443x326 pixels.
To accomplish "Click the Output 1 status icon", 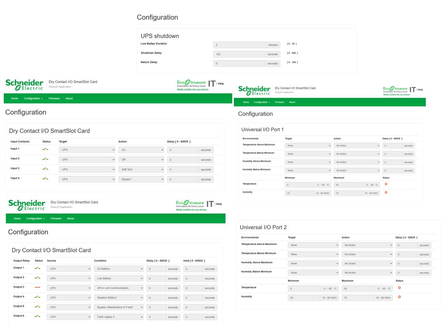I will (37, 268).
